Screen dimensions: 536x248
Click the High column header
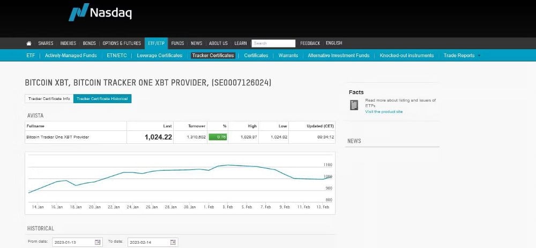[252, 126]
